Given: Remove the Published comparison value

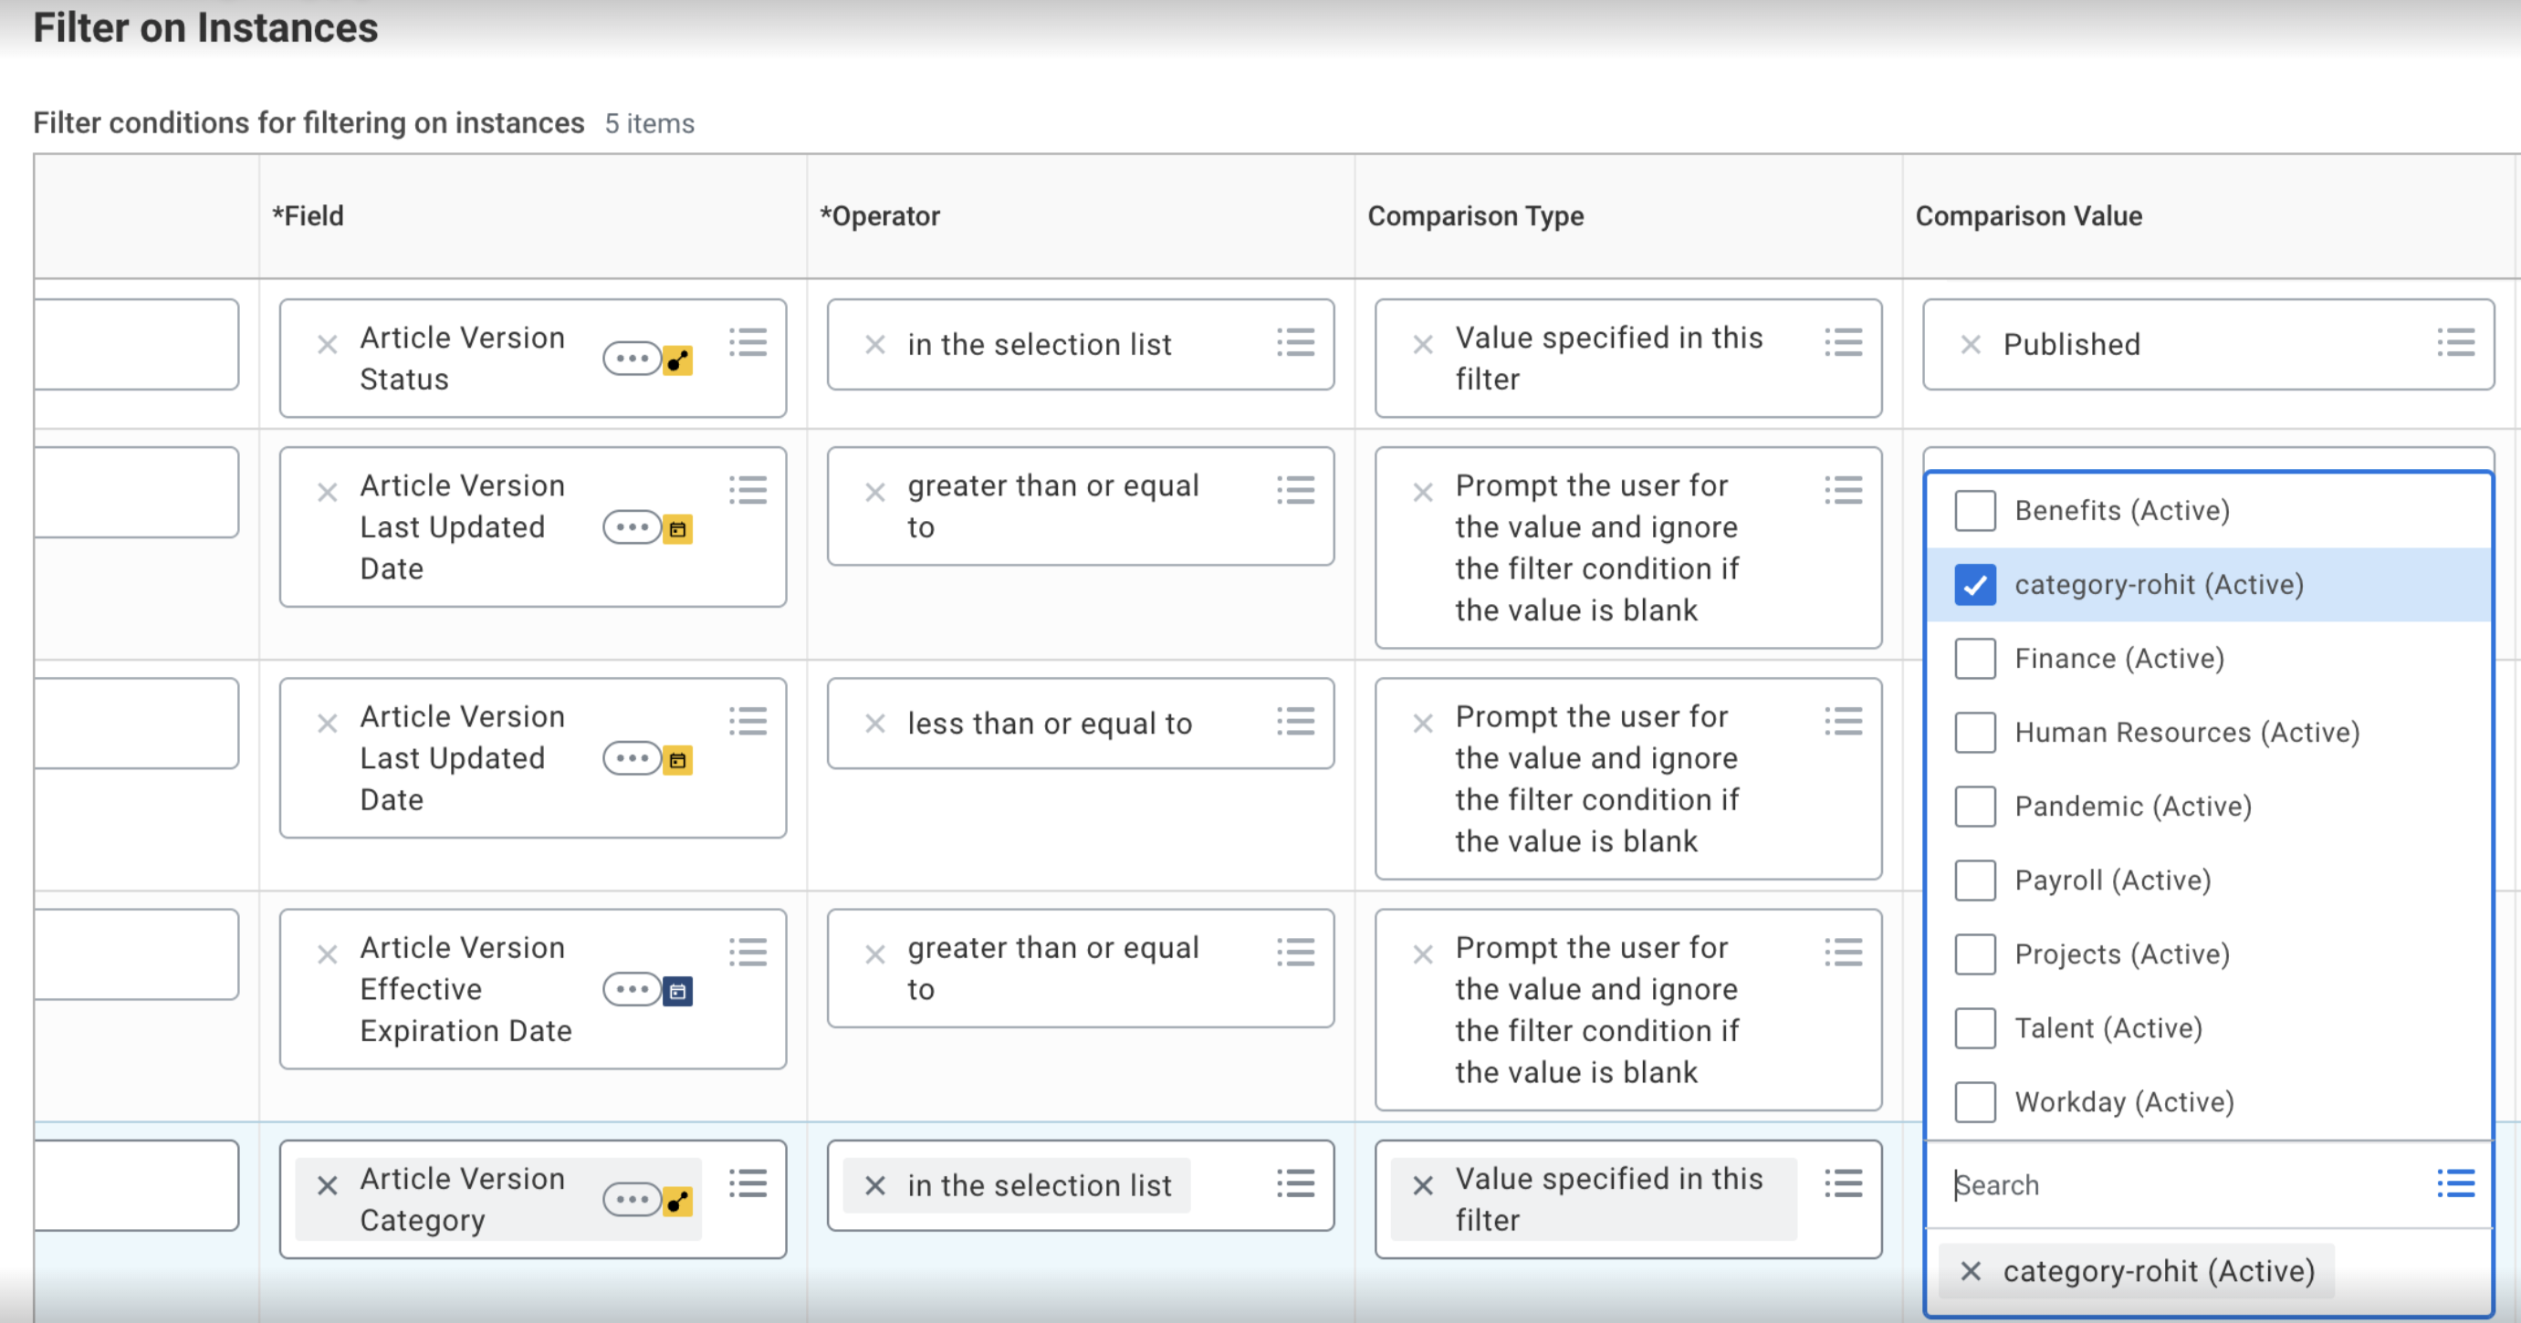Looking at the screenshot, I should (1970, 345).
